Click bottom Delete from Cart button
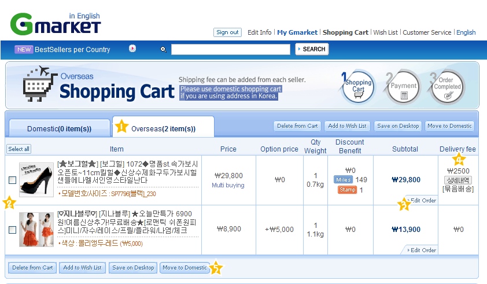 (32, 268)
